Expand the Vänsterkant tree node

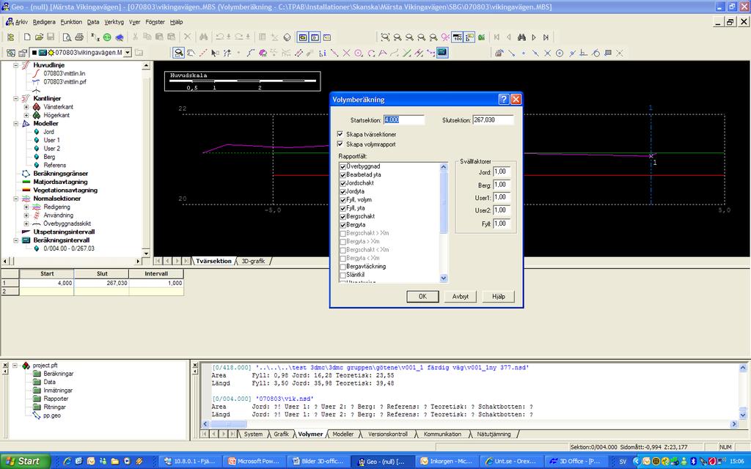[26, 107]
